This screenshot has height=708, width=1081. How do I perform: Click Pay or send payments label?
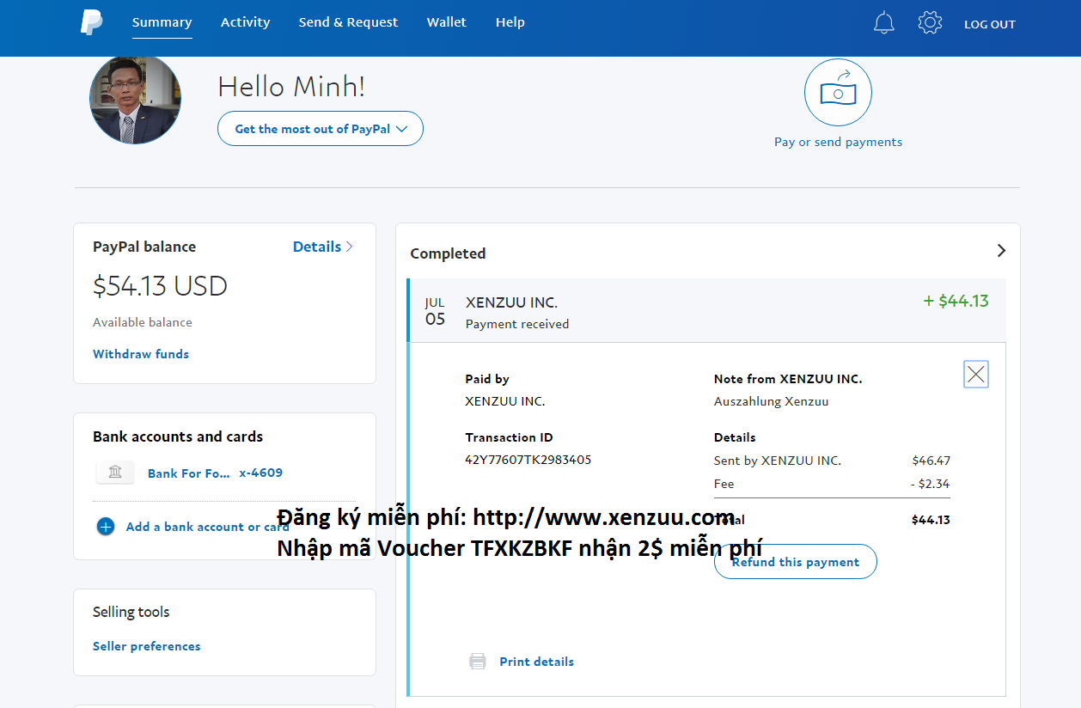[839, 142]
